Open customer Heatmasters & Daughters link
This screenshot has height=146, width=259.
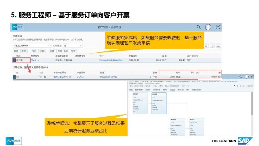coord(111,60)
